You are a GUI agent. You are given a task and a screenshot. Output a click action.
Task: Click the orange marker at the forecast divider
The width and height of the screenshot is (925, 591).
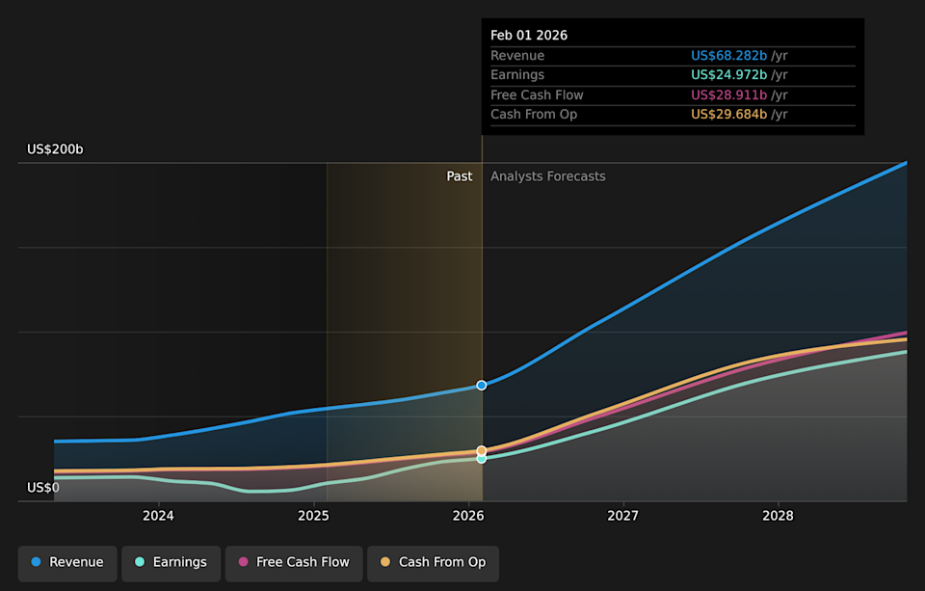(481, 449)
